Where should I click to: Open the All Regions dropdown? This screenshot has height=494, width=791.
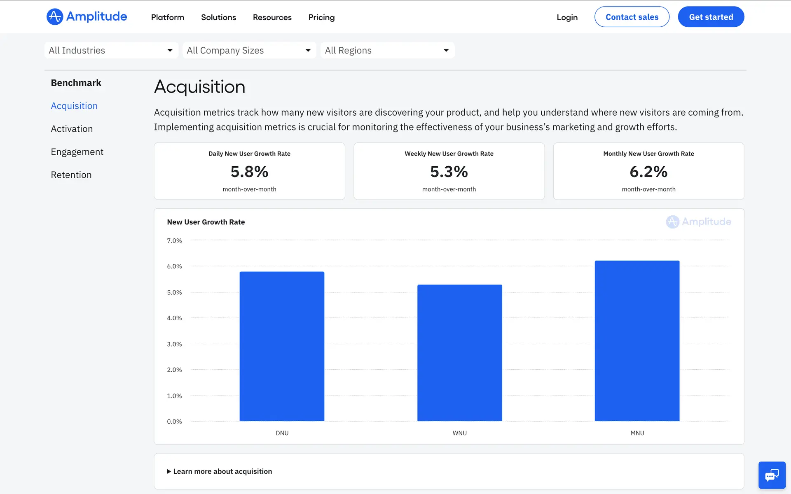[x=387, y=50]
